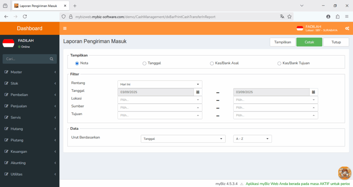Image resolution: width=353 pixels, height=187 pixels.
Task: Close the Laporan Pengiriman Masuk tab
Action: tap(65, 6)
